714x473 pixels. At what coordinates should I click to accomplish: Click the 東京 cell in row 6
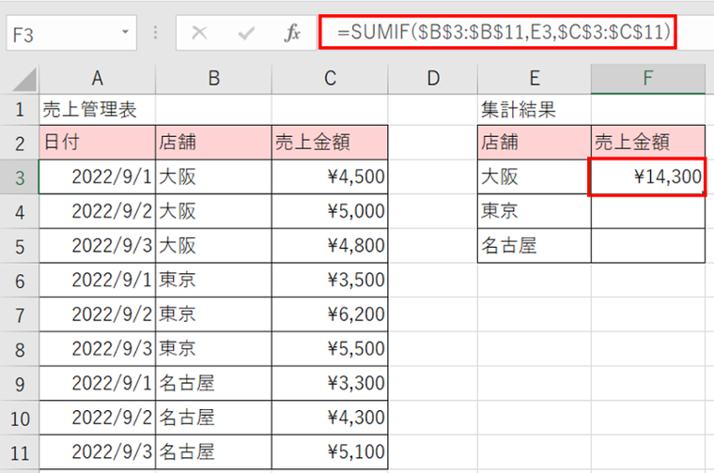coord(213,281)
